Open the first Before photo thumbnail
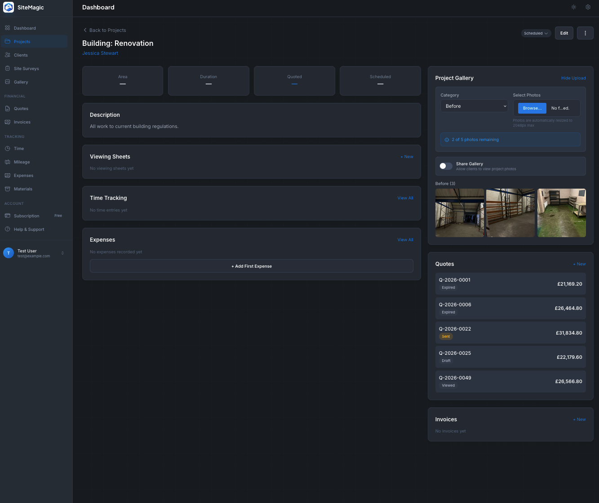This screenshot has height=503, width=599. coord(459,212)
